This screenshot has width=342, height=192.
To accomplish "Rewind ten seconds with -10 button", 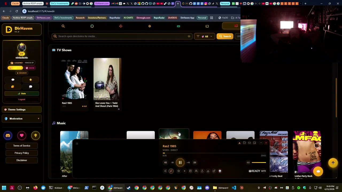I will (172, 162).
